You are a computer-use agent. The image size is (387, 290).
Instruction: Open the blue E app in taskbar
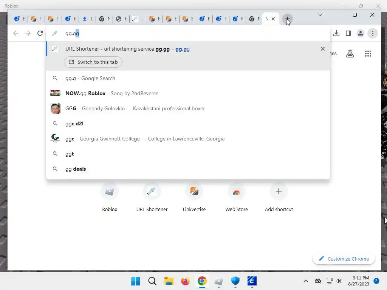click(252, 281)
